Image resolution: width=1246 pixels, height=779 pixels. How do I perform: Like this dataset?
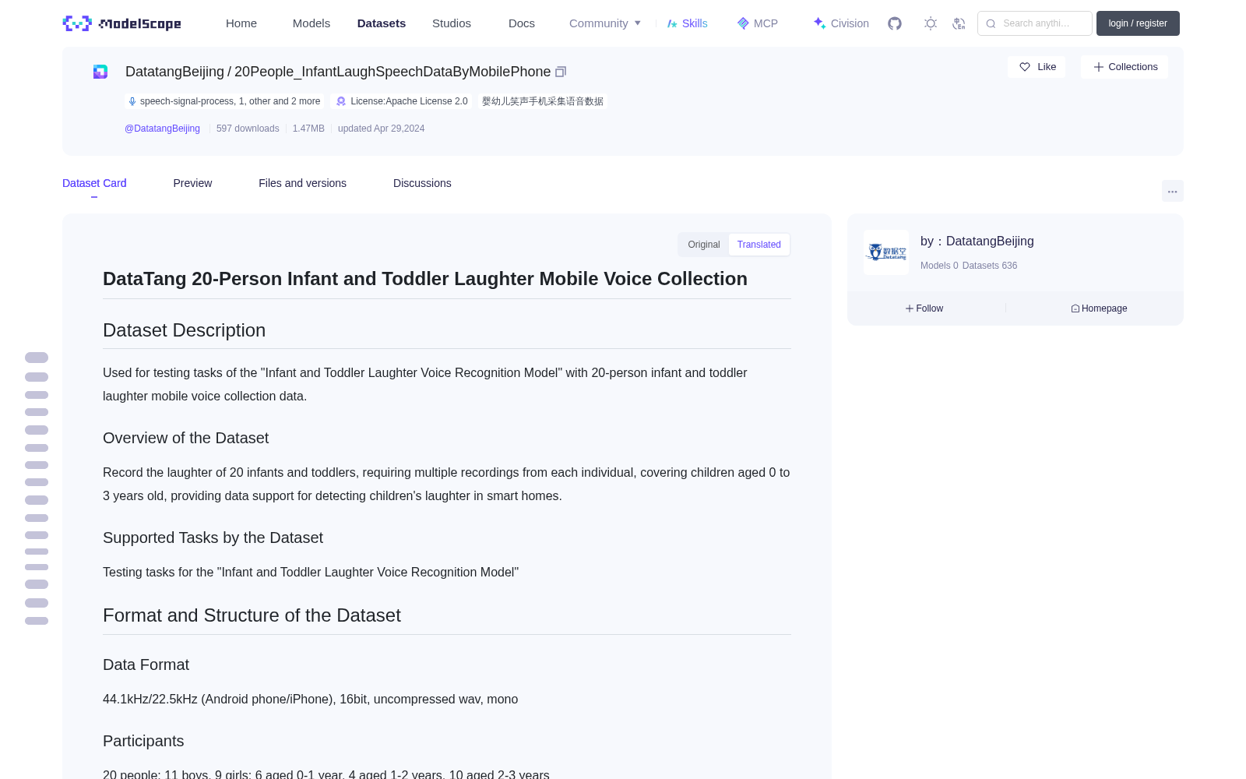(x=1037, y=67)
